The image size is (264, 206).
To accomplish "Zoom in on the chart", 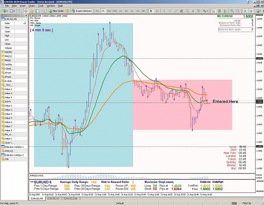I will pos(232,11).
